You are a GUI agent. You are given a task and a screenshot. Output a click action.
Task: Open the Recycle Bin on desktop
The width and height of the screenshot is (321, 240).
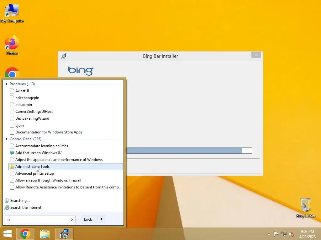[305, 208]
